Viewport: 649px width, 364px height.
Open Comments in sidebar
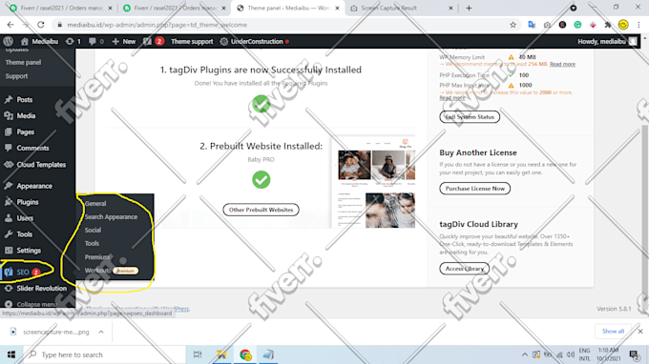coord(32,148)
